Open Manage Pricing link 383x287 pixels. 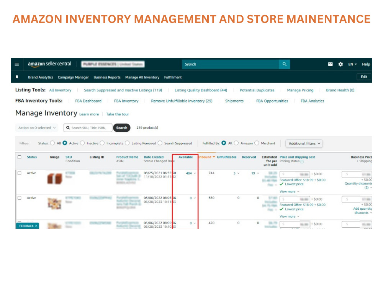(300, 90)
